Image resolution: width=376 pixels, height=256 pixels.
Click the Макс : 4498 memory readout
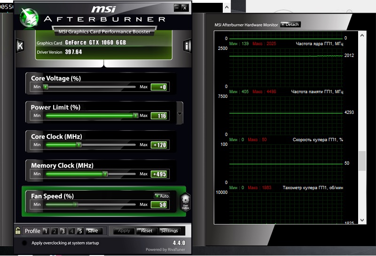point(264,91)
